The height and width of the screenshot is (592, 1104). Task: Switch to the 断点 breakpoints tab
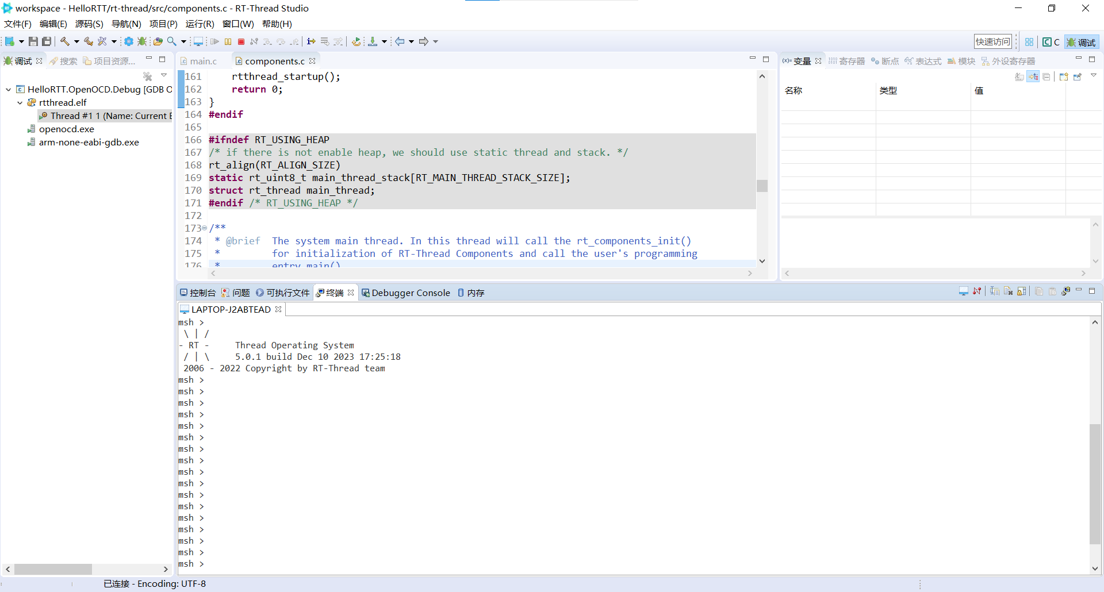tap(884, 61)
